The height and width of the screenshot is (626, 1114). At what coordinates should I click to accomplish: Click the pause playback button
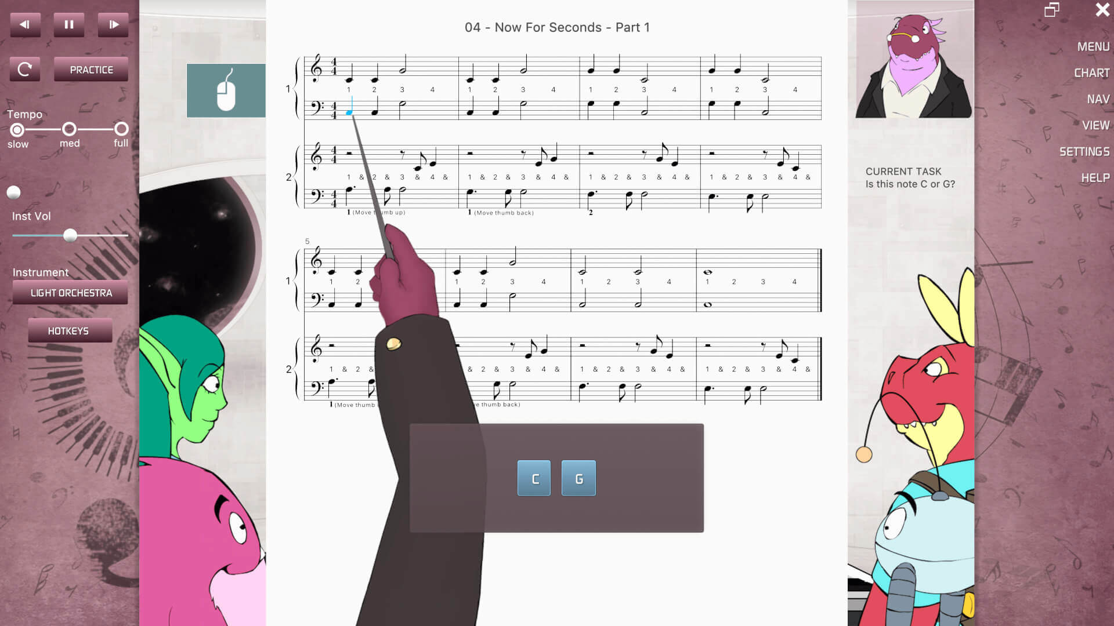click(x=70, y=24)
